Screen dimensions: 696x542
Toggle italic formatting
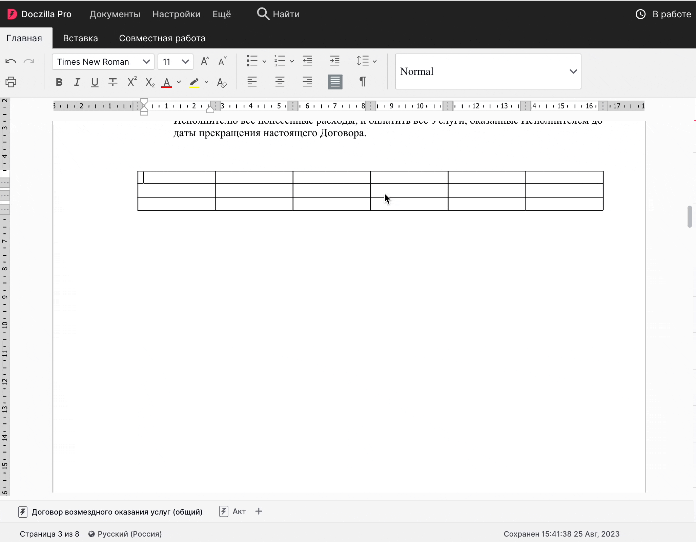(x=77, y=82)
